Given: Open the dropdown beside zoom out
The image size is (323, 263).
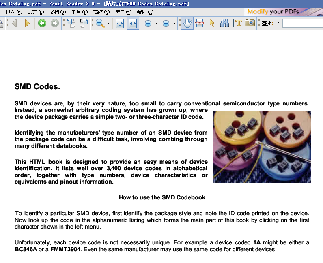Looking at the screenshot, I should pyautogui.click(x=156, y=23).
